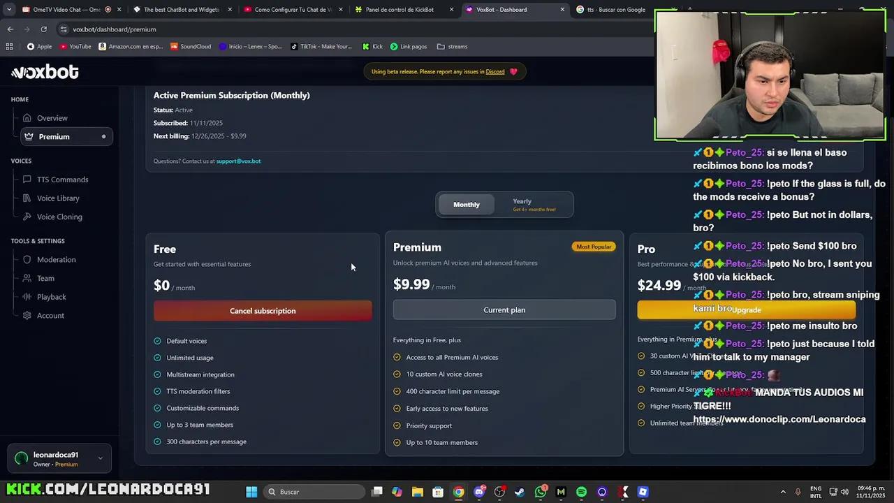Click the Current plan button
This screenshot has width=894, height=503.
504,310
